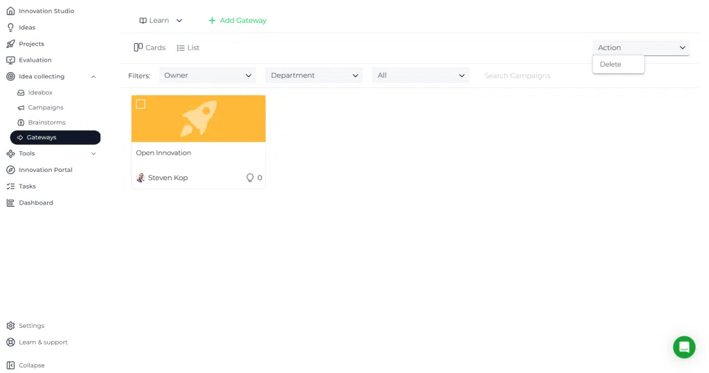Tick the Open Innovation card checkbox
Viewport: 709px width, 373px height.
click(141, 105)
